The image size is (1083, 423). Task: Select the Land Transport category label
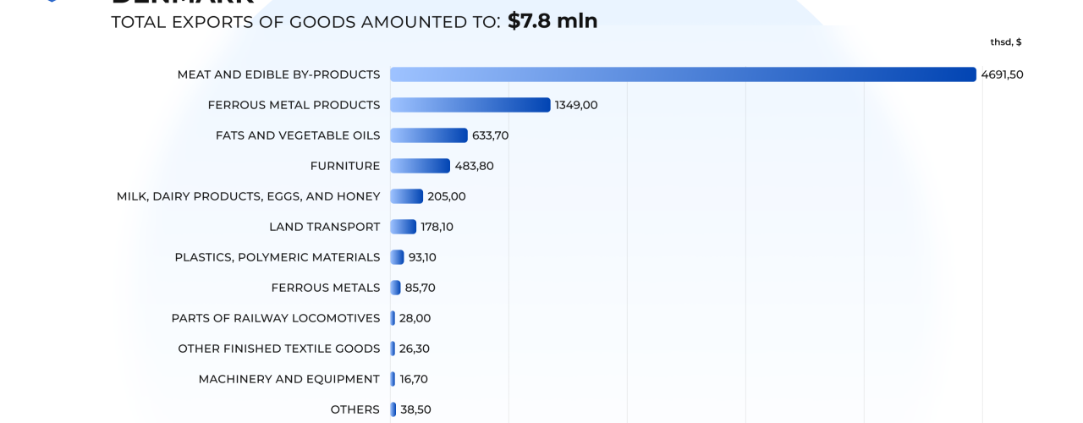click(x=324, y=227)
